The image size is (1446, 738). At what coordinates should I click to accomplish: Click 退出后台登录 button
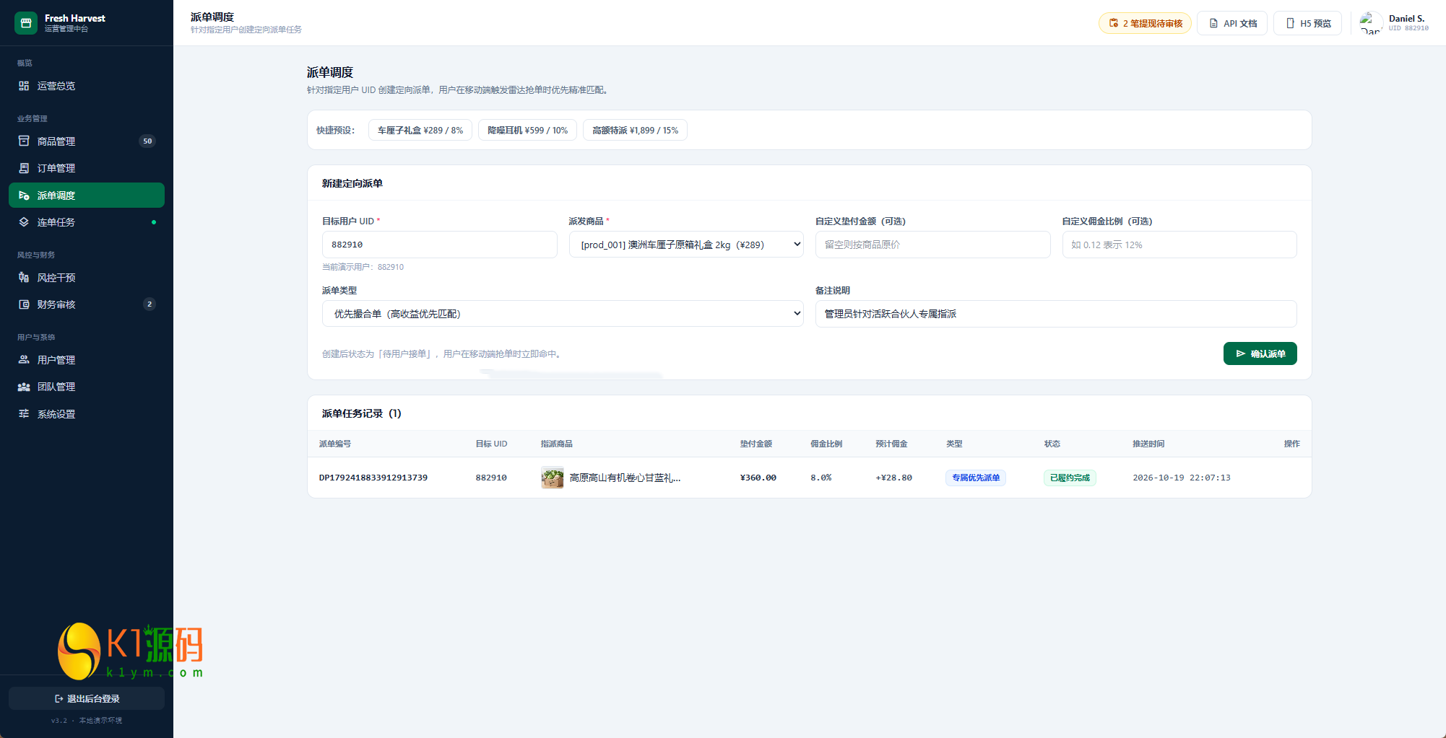(87, 698)
